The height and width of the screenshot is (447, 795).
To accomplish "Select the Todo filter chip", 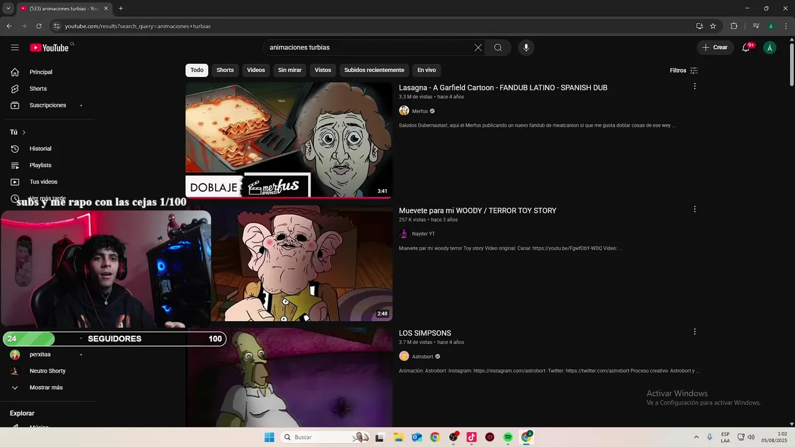I will click(x=197, y=70).
